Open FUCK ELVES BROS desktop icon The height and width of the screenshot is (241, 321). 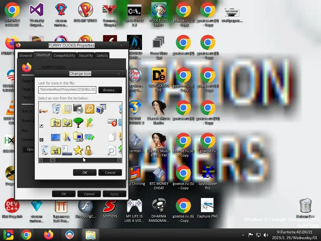click(159, 14)
